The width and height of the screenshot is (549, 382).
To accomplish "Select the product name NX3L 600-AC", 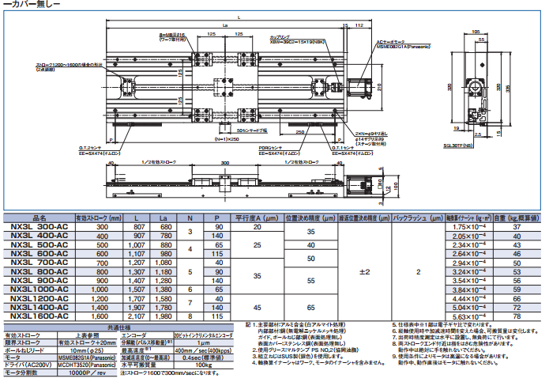I will [x=39, y=254].
